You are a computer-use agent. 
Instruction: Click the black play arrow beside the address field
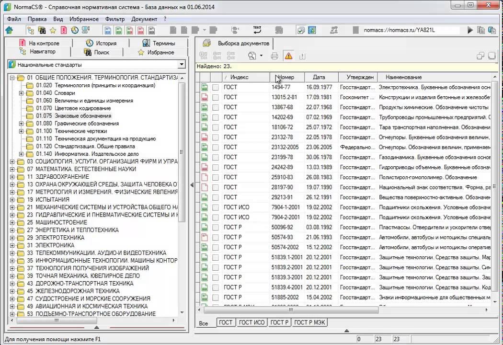tap(470, 30)
